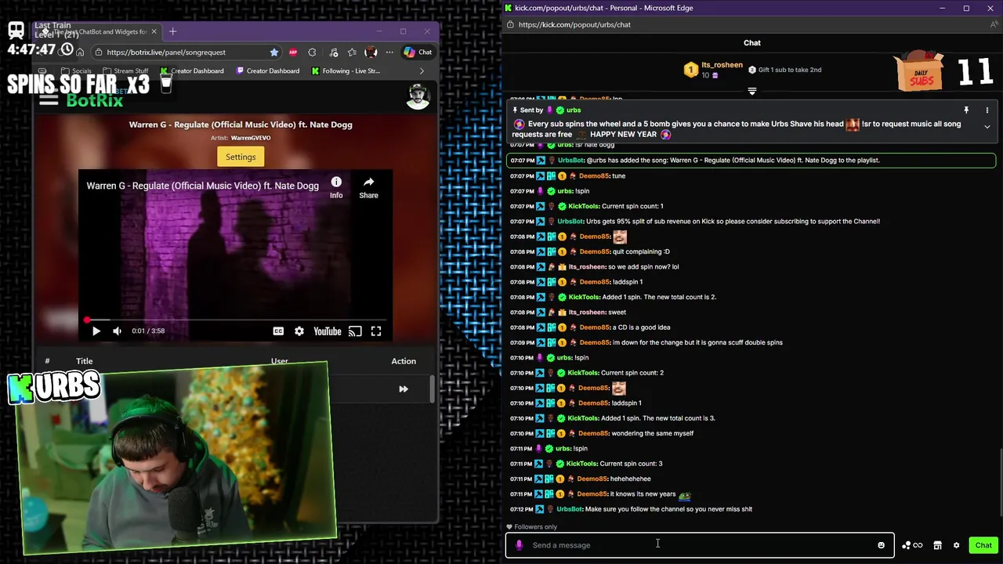Open the emoji picker in chat

[x=881, y=545]
